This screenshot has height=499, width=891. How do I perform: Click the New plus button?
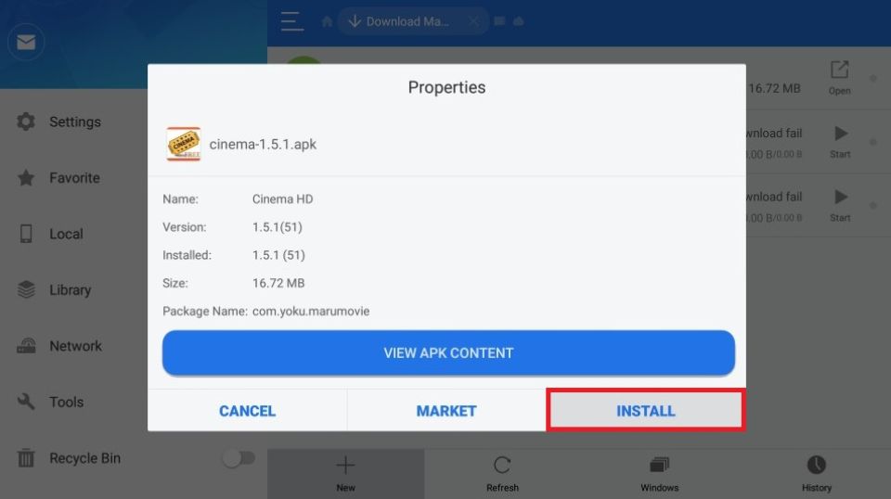(345, 473)
